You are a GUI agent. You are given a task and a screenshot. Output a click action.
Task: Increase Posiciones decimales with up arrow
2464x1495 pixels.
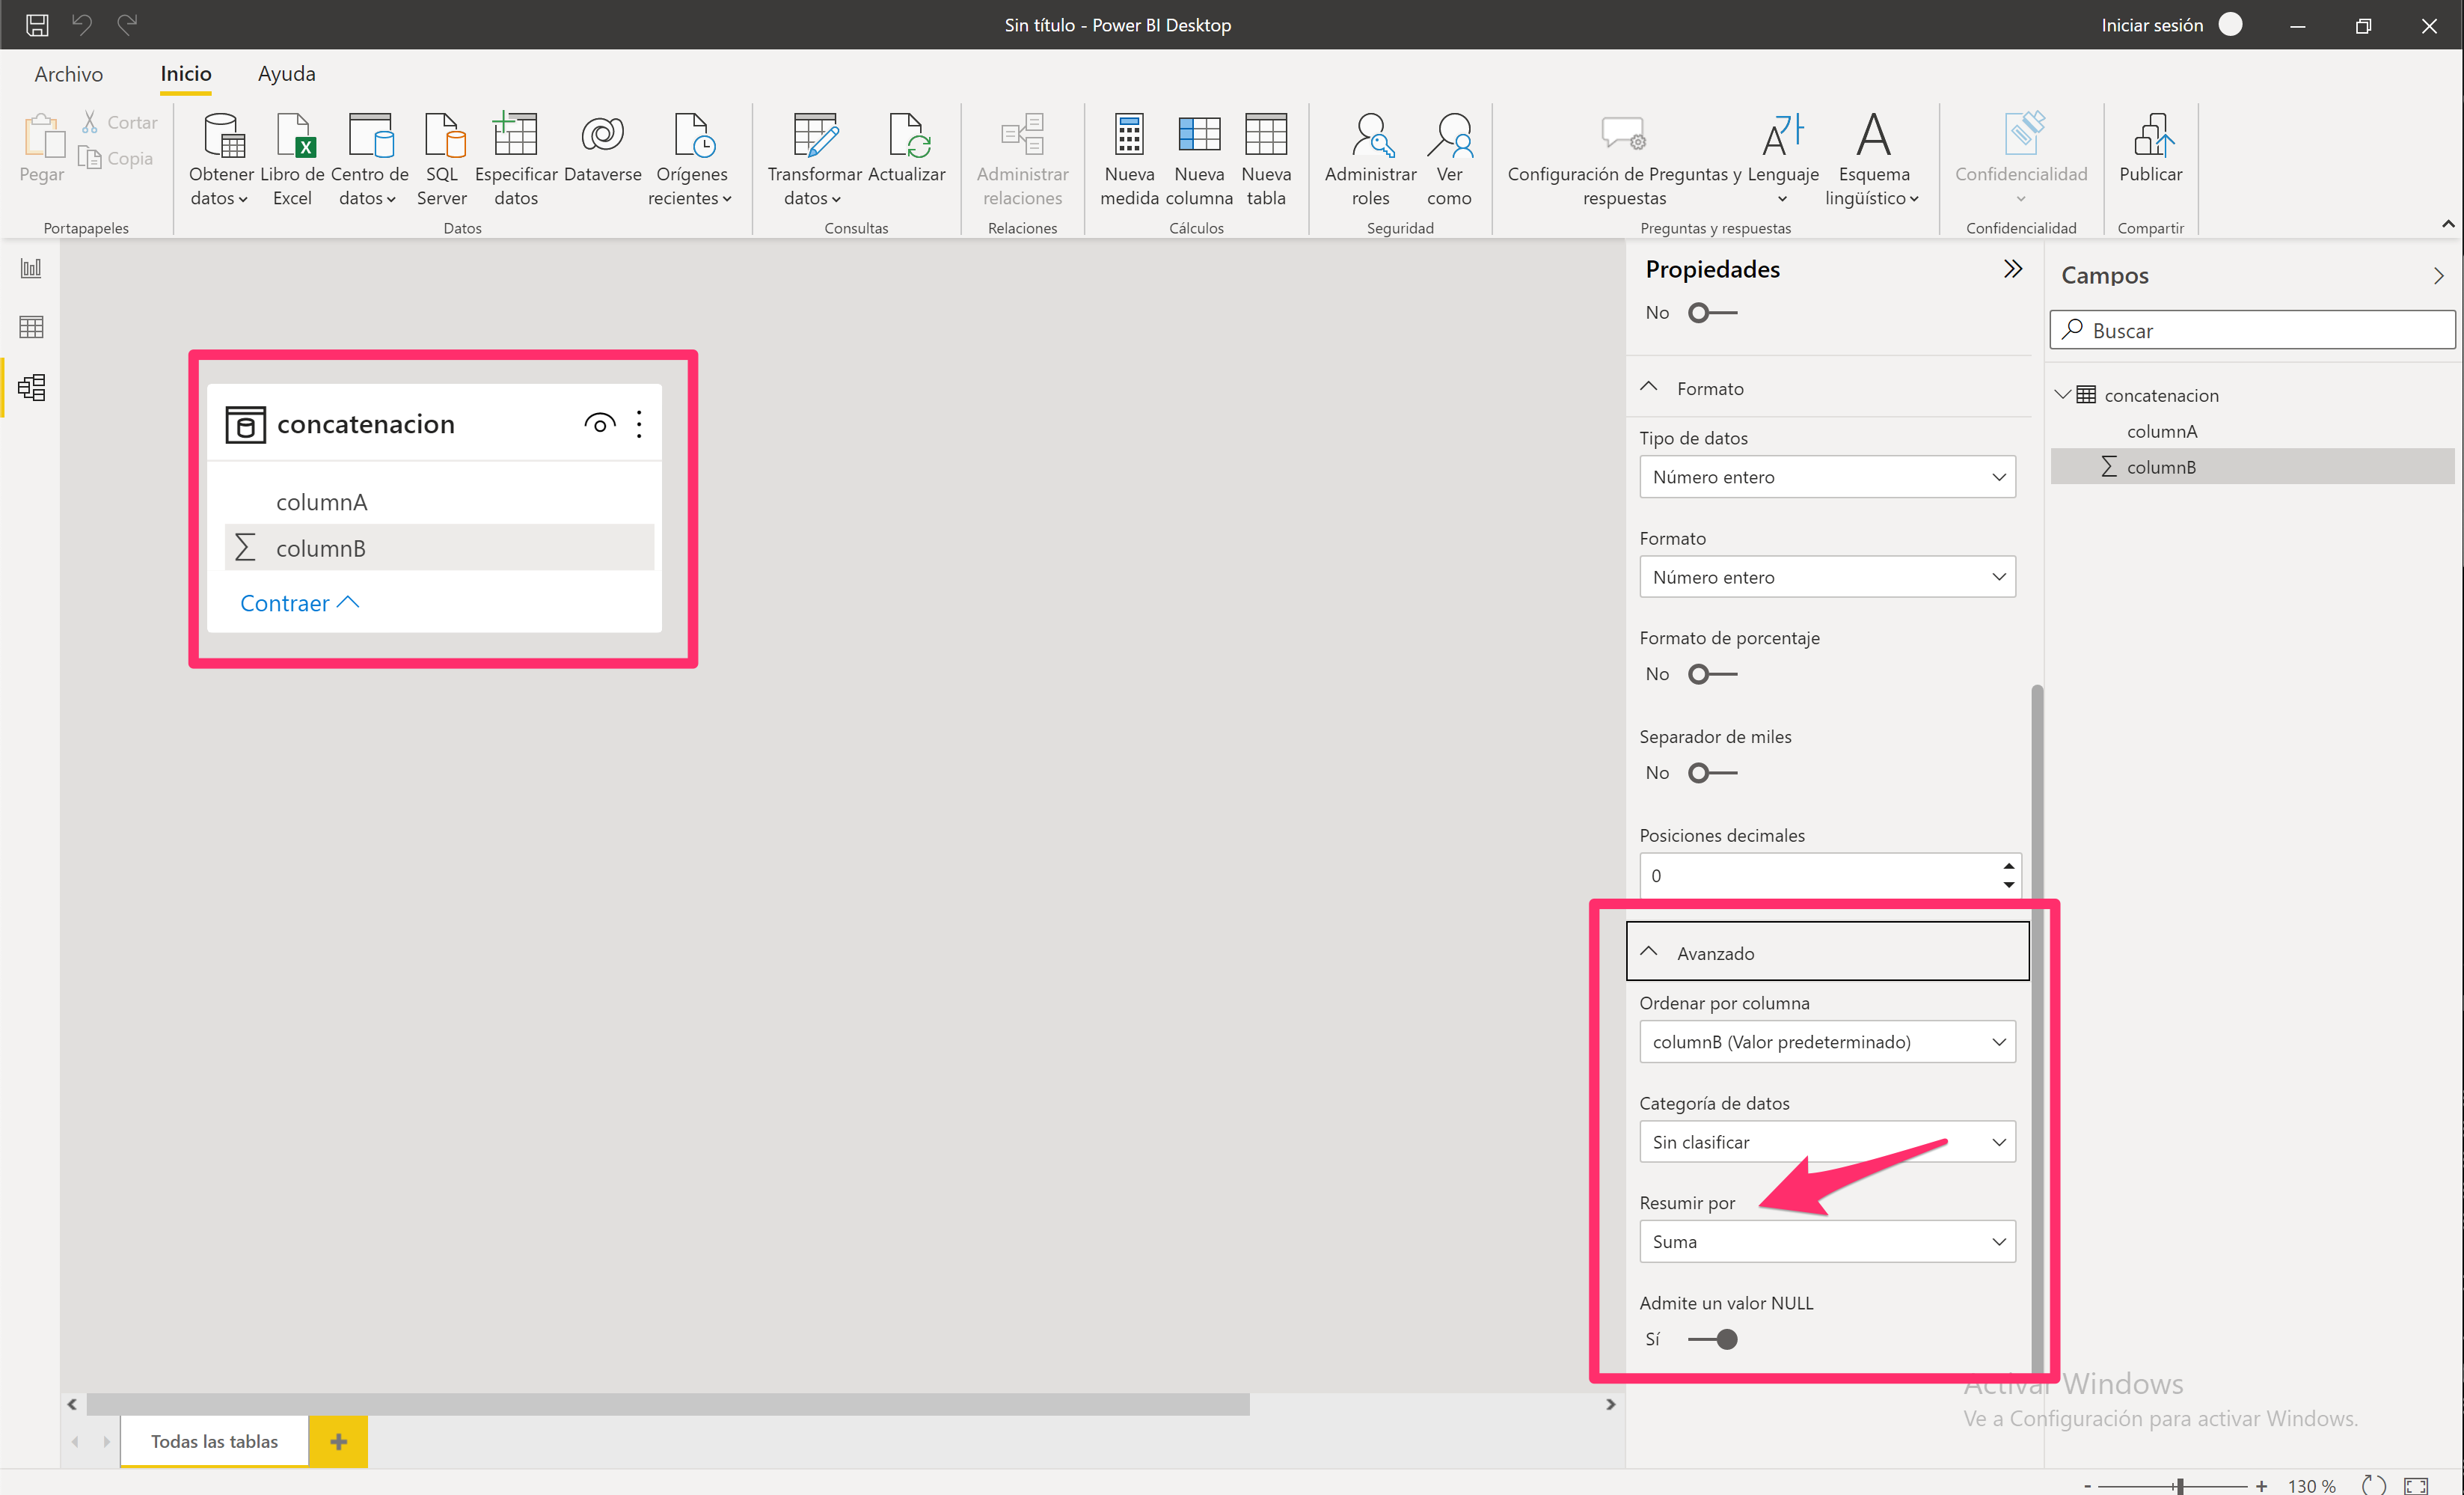pos(2008,866)
